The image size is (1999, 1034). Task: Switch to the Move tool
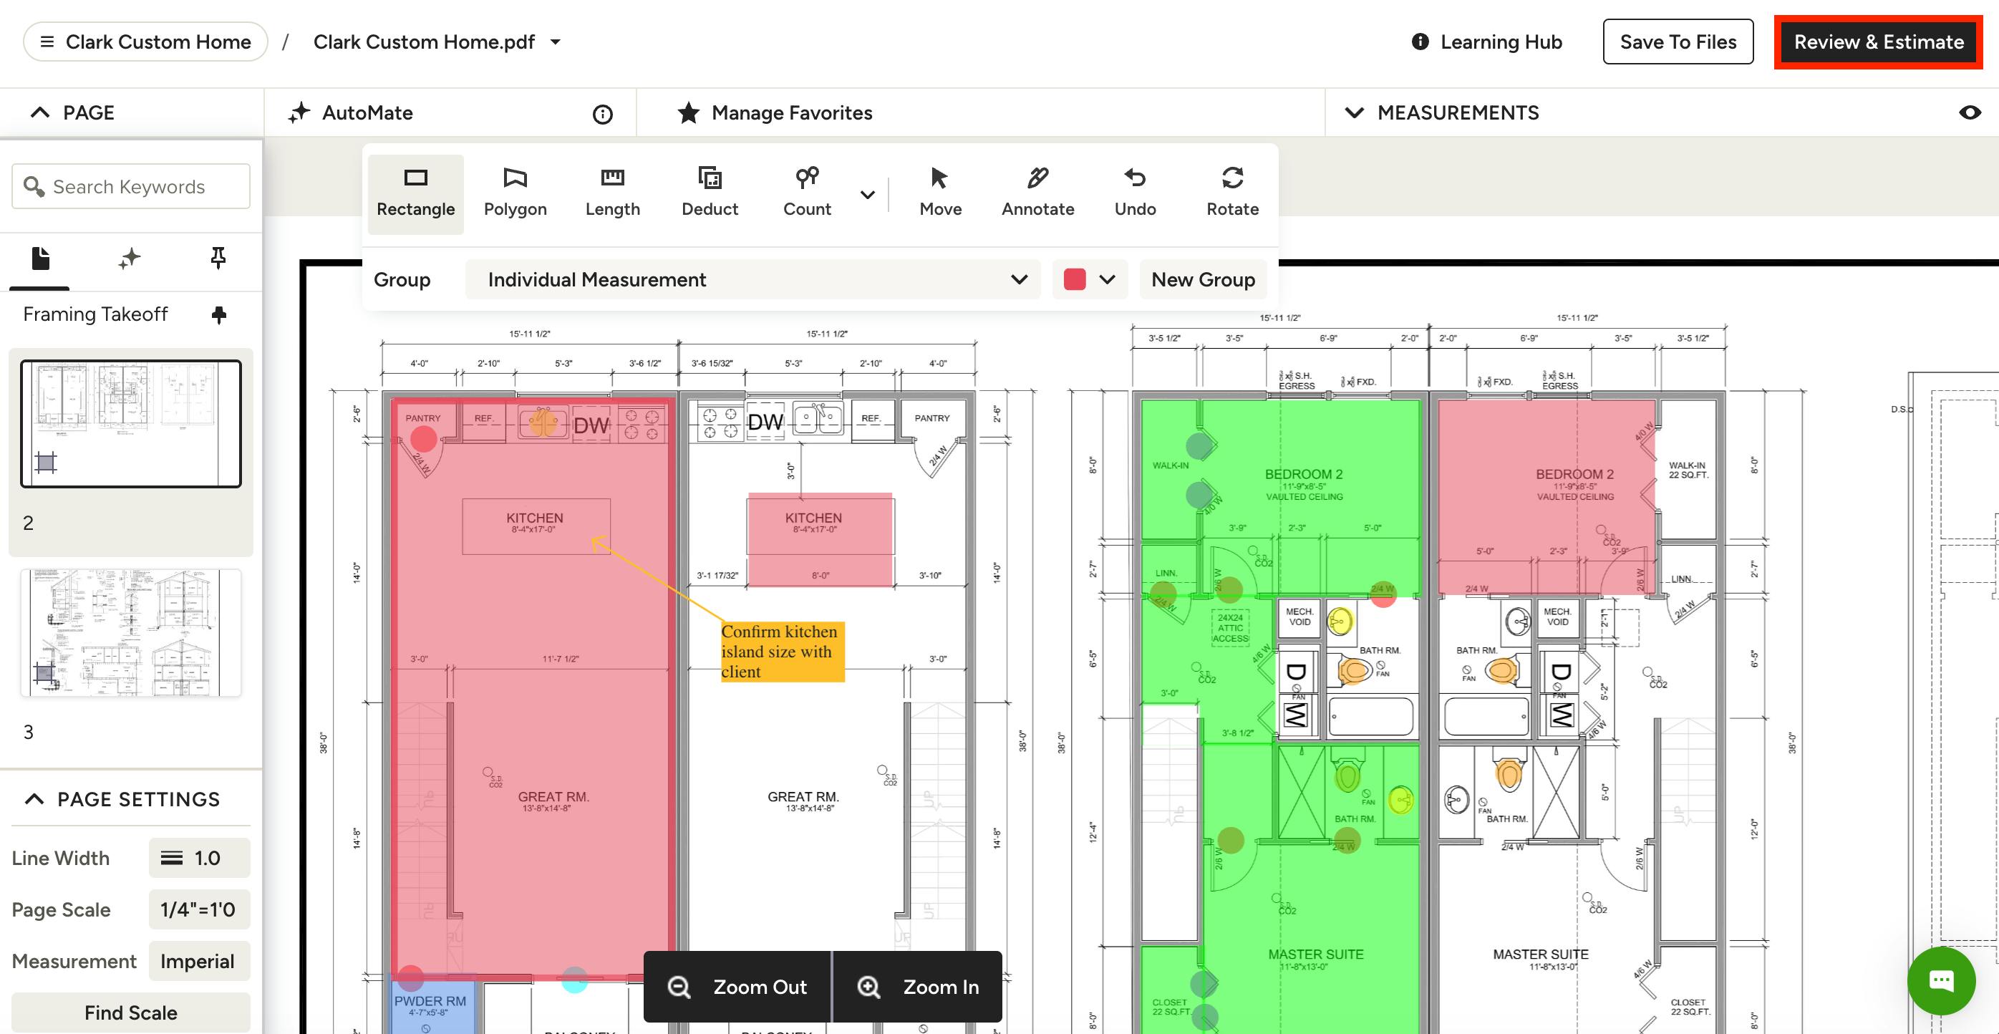pos(940,193)
